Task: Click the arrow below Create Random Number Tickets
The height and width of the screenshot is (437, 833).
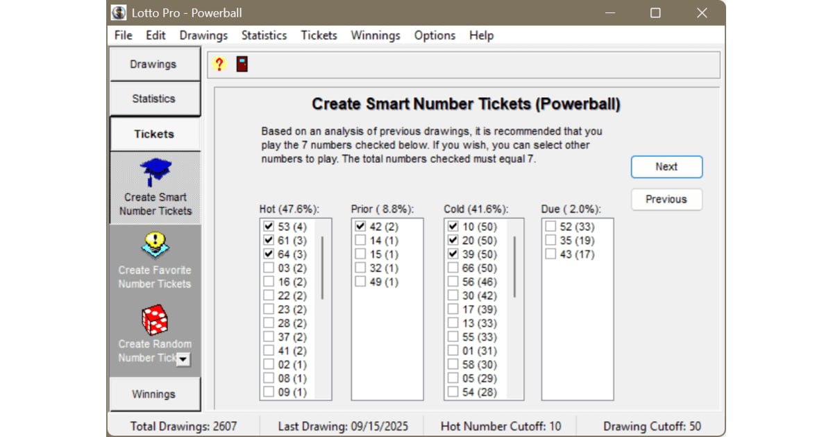Action: (182, 359)
